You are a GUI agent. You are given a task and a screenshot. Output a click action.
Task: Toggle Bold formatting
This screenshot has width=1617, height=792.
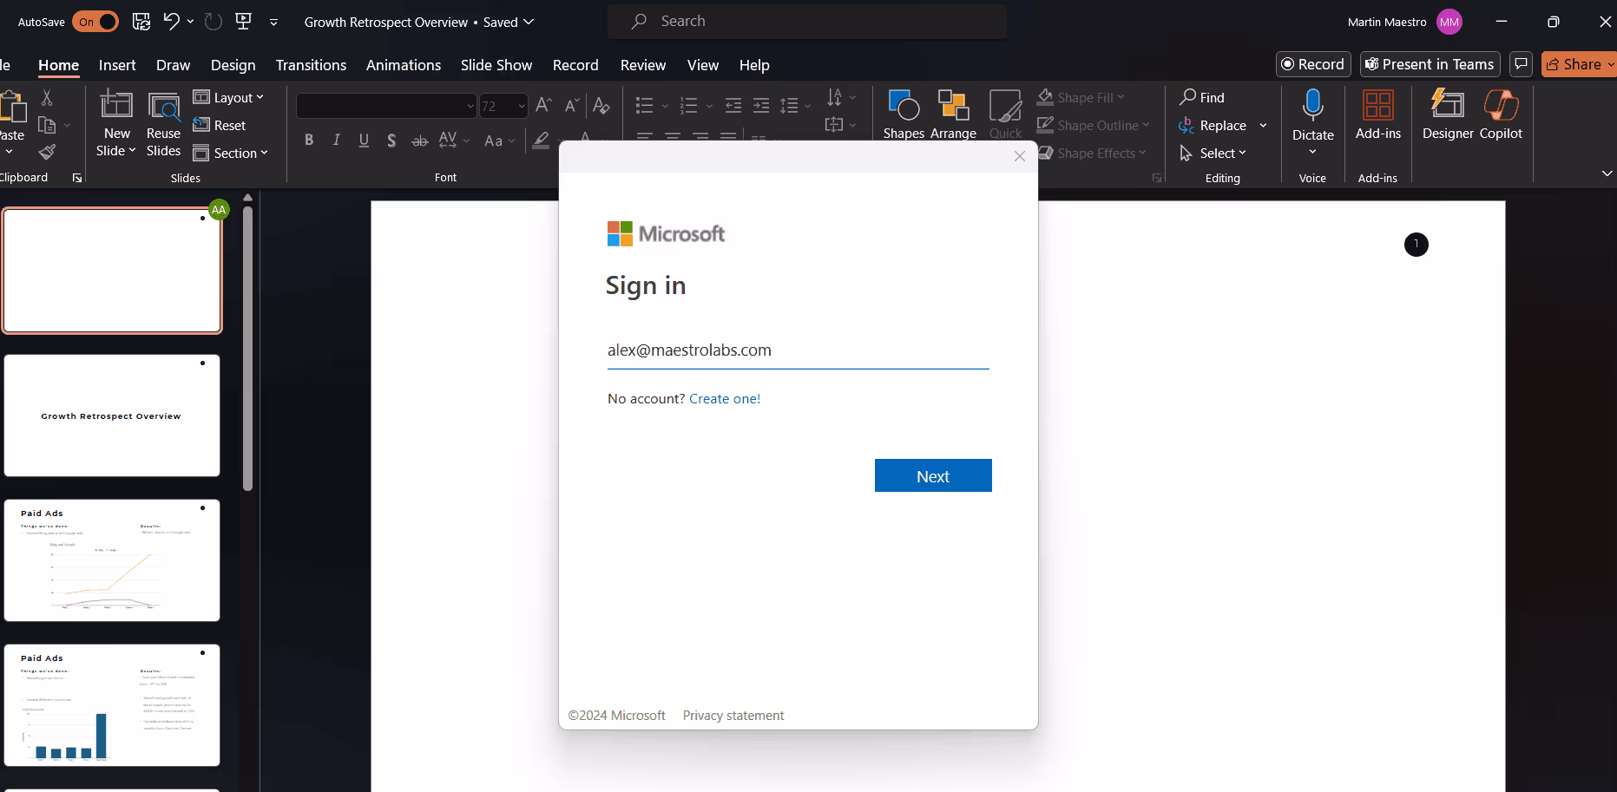[309, 140]
